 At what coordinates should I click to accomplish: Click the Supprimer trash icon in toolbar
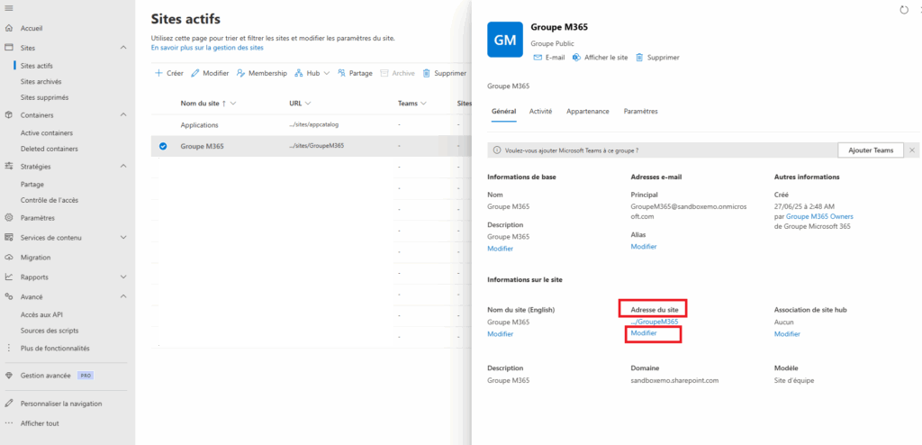coord(427,74)
